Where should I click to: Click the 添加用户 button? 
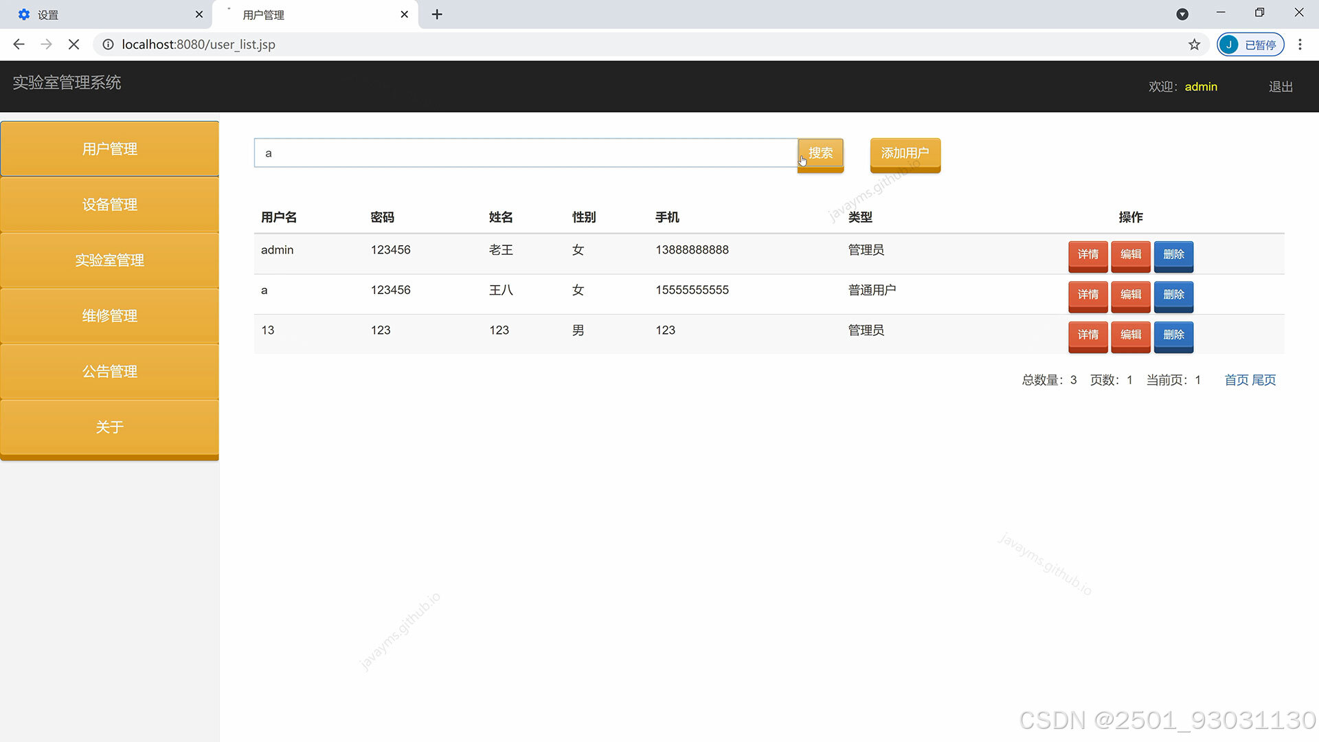point(905,155)
